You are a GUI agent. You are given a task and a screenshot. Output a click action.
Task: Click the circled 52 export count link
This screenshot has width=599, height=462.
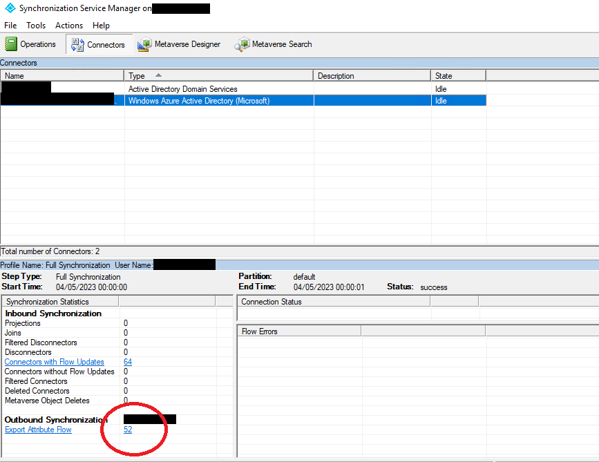[x=127, y=429]
